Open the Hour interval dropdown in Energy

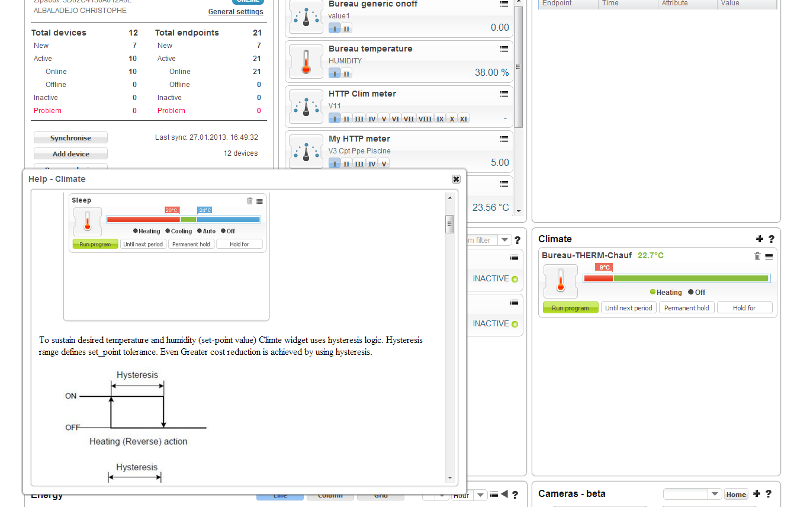coord(480,495)
